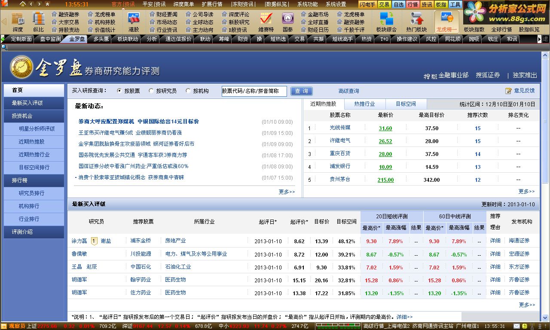Screen dimensions: 550x330
Task: Open the 高级查询 advanced search link
Action: click(x=348, y=91)
